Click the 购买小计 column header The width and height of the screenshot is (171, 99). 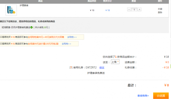pos(107,1)
